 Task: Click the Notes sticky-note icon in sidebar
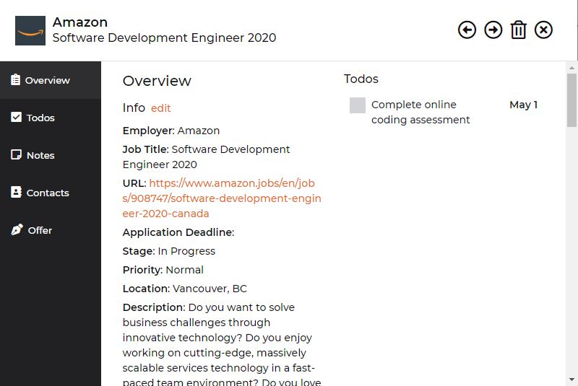point(16,154)
